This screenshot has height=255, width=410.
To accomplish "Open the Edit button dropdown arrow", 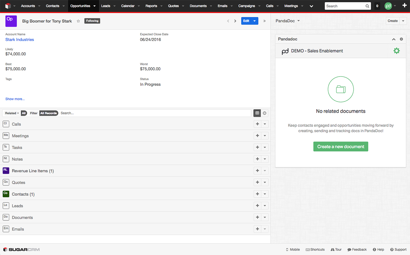I will [x=255, y=21].
